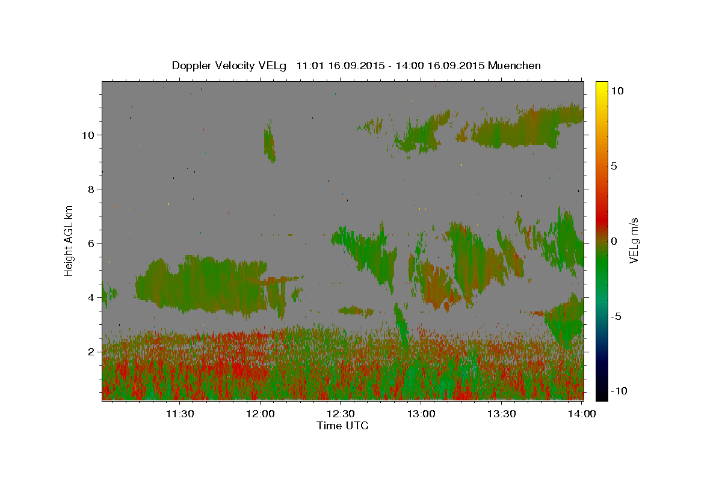
Task: Click the small cloud echo near 12:00 at 10 km
Action: pyautogui.click(x=270, y=142)
